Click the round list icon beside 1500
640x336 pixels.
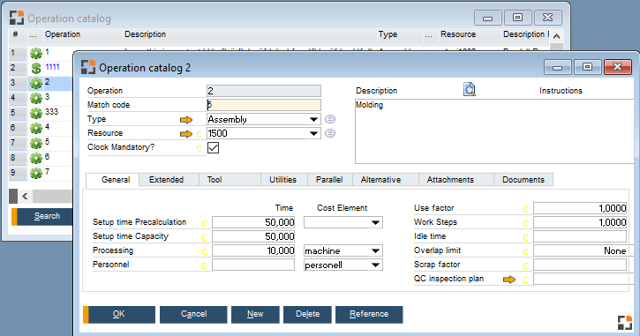click(330, 133)
